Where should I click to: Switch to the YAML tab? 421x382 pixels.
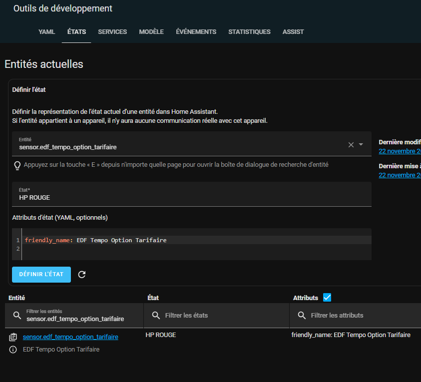click(46, 32)
